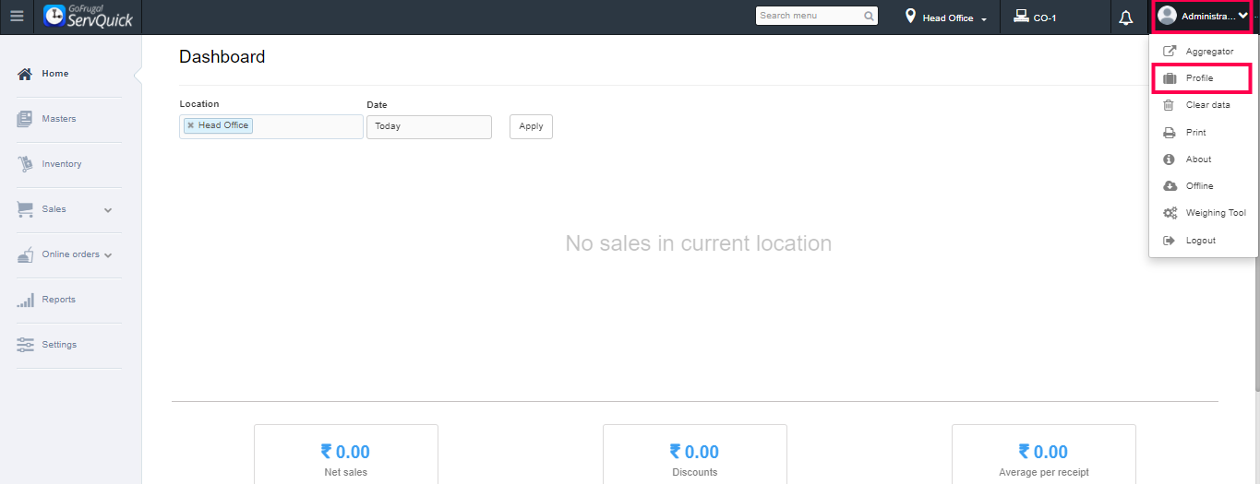
Task: Click the notification bell icon
Action: 1126,18
